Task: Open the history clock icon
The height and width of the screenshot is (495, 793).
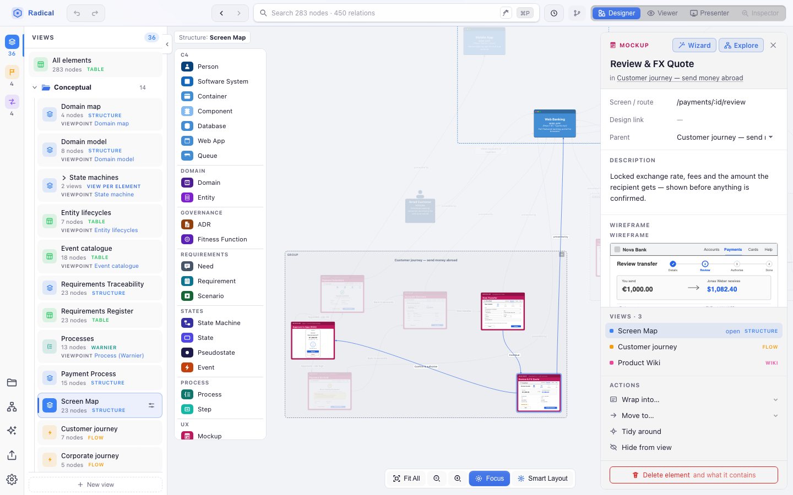Action: [554, 13]
